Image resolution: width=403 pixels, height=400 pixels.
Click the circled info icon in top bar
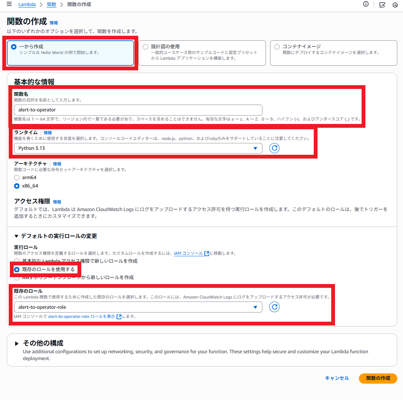point(366,4)
